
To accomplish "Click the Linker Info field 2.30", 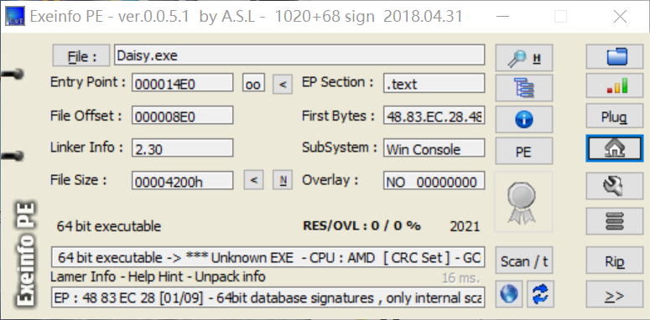I will pos(182,147).
